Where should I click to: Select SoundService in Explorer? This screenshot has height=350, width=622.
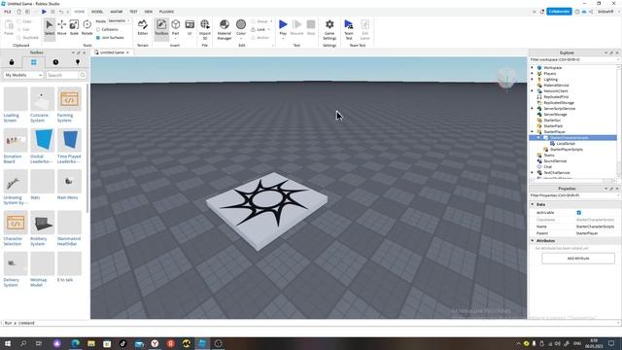click(x=555, y=161)
